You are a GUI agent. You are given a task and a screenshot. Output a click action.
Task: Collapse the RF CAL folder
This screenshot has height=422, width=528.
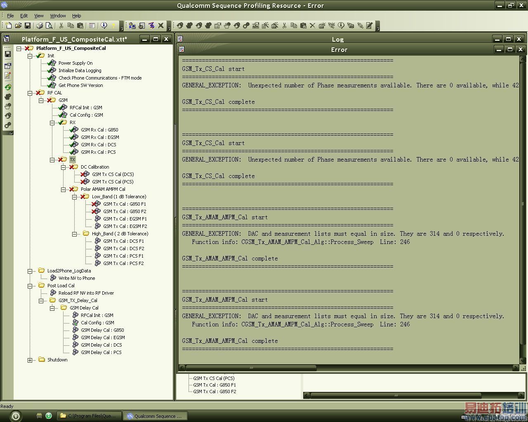[x=30, y=93]
